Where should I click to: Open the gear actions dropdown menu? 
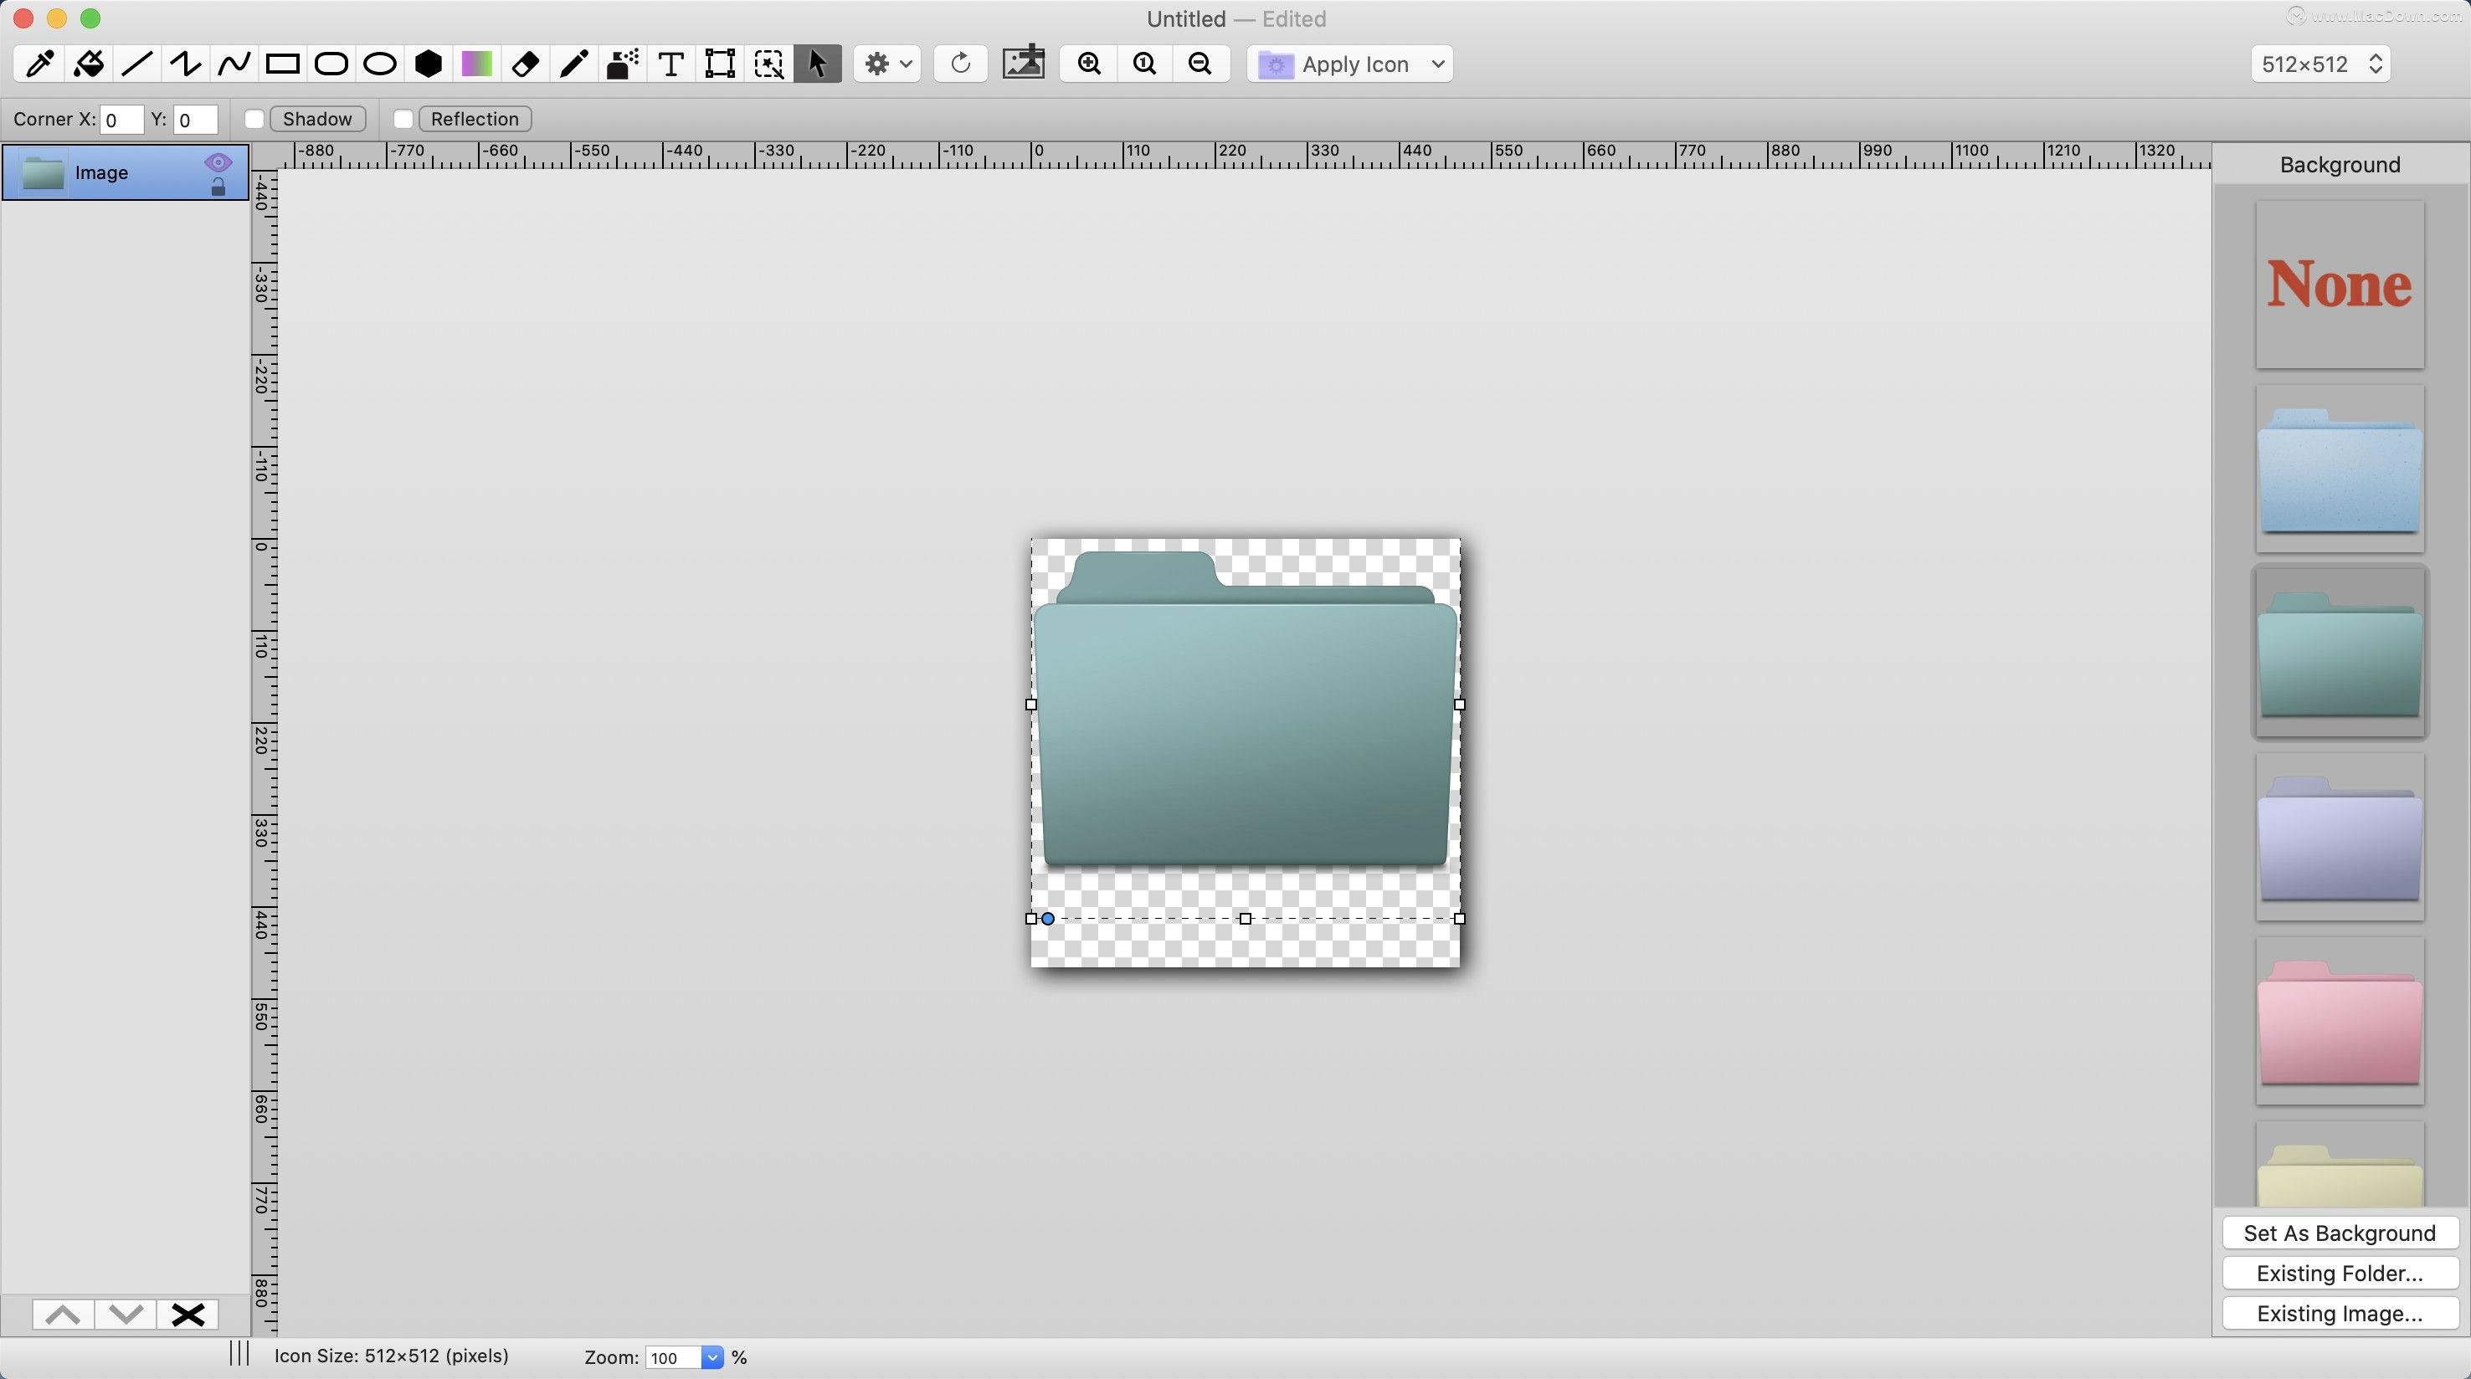(x=887, y=64)
